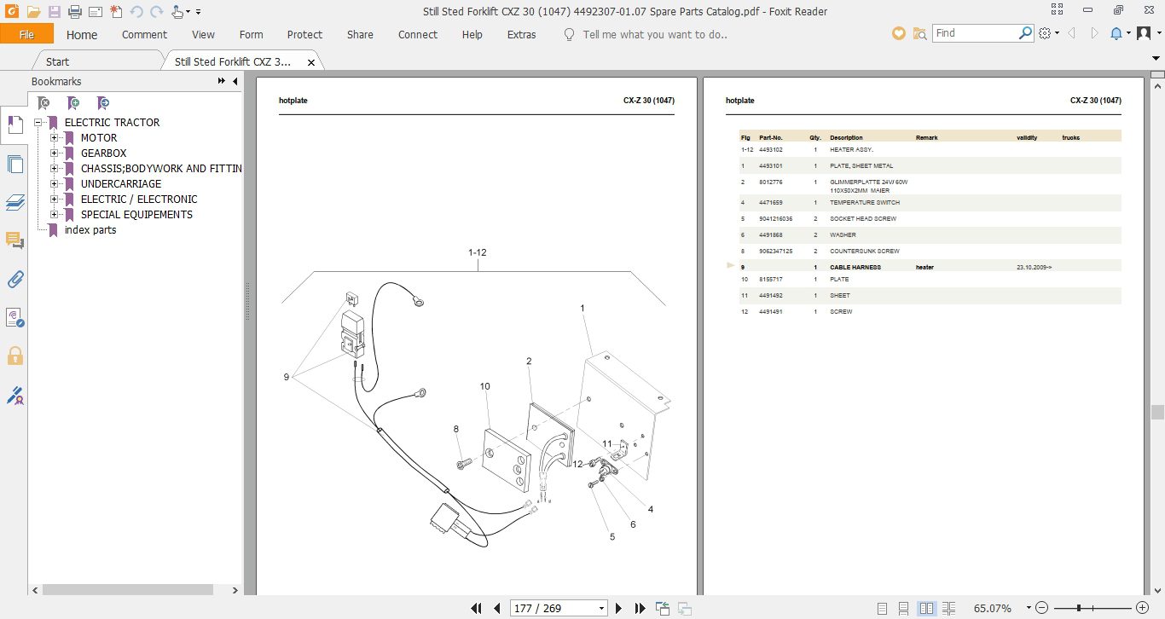Expand the GEARBOX bookmark node
The height and width of the screenshot is (619, 1165).
click(55, 153)
